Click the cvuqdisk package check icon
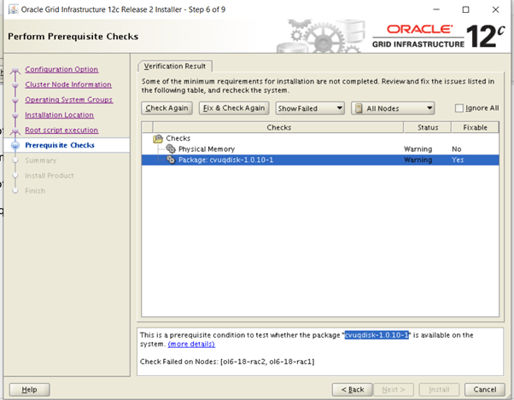Screen dimensions: 514x400 171,159
